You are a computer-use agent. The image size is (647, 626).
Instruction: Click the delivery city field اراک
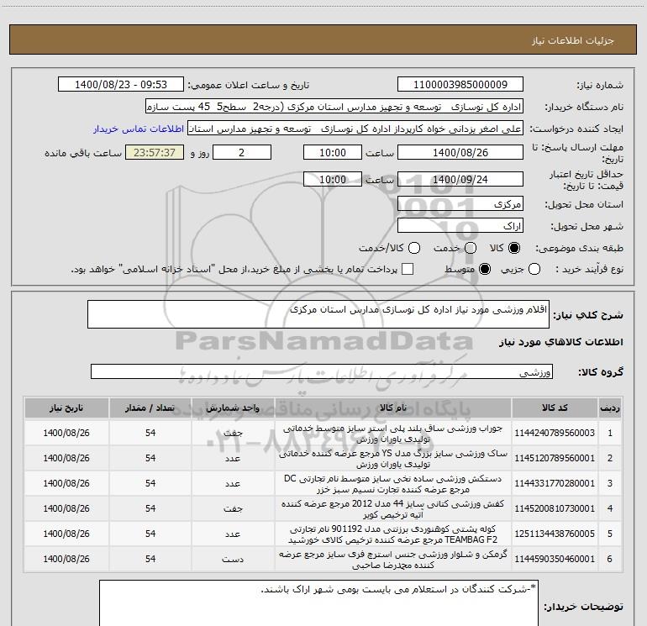coord(460,226)
